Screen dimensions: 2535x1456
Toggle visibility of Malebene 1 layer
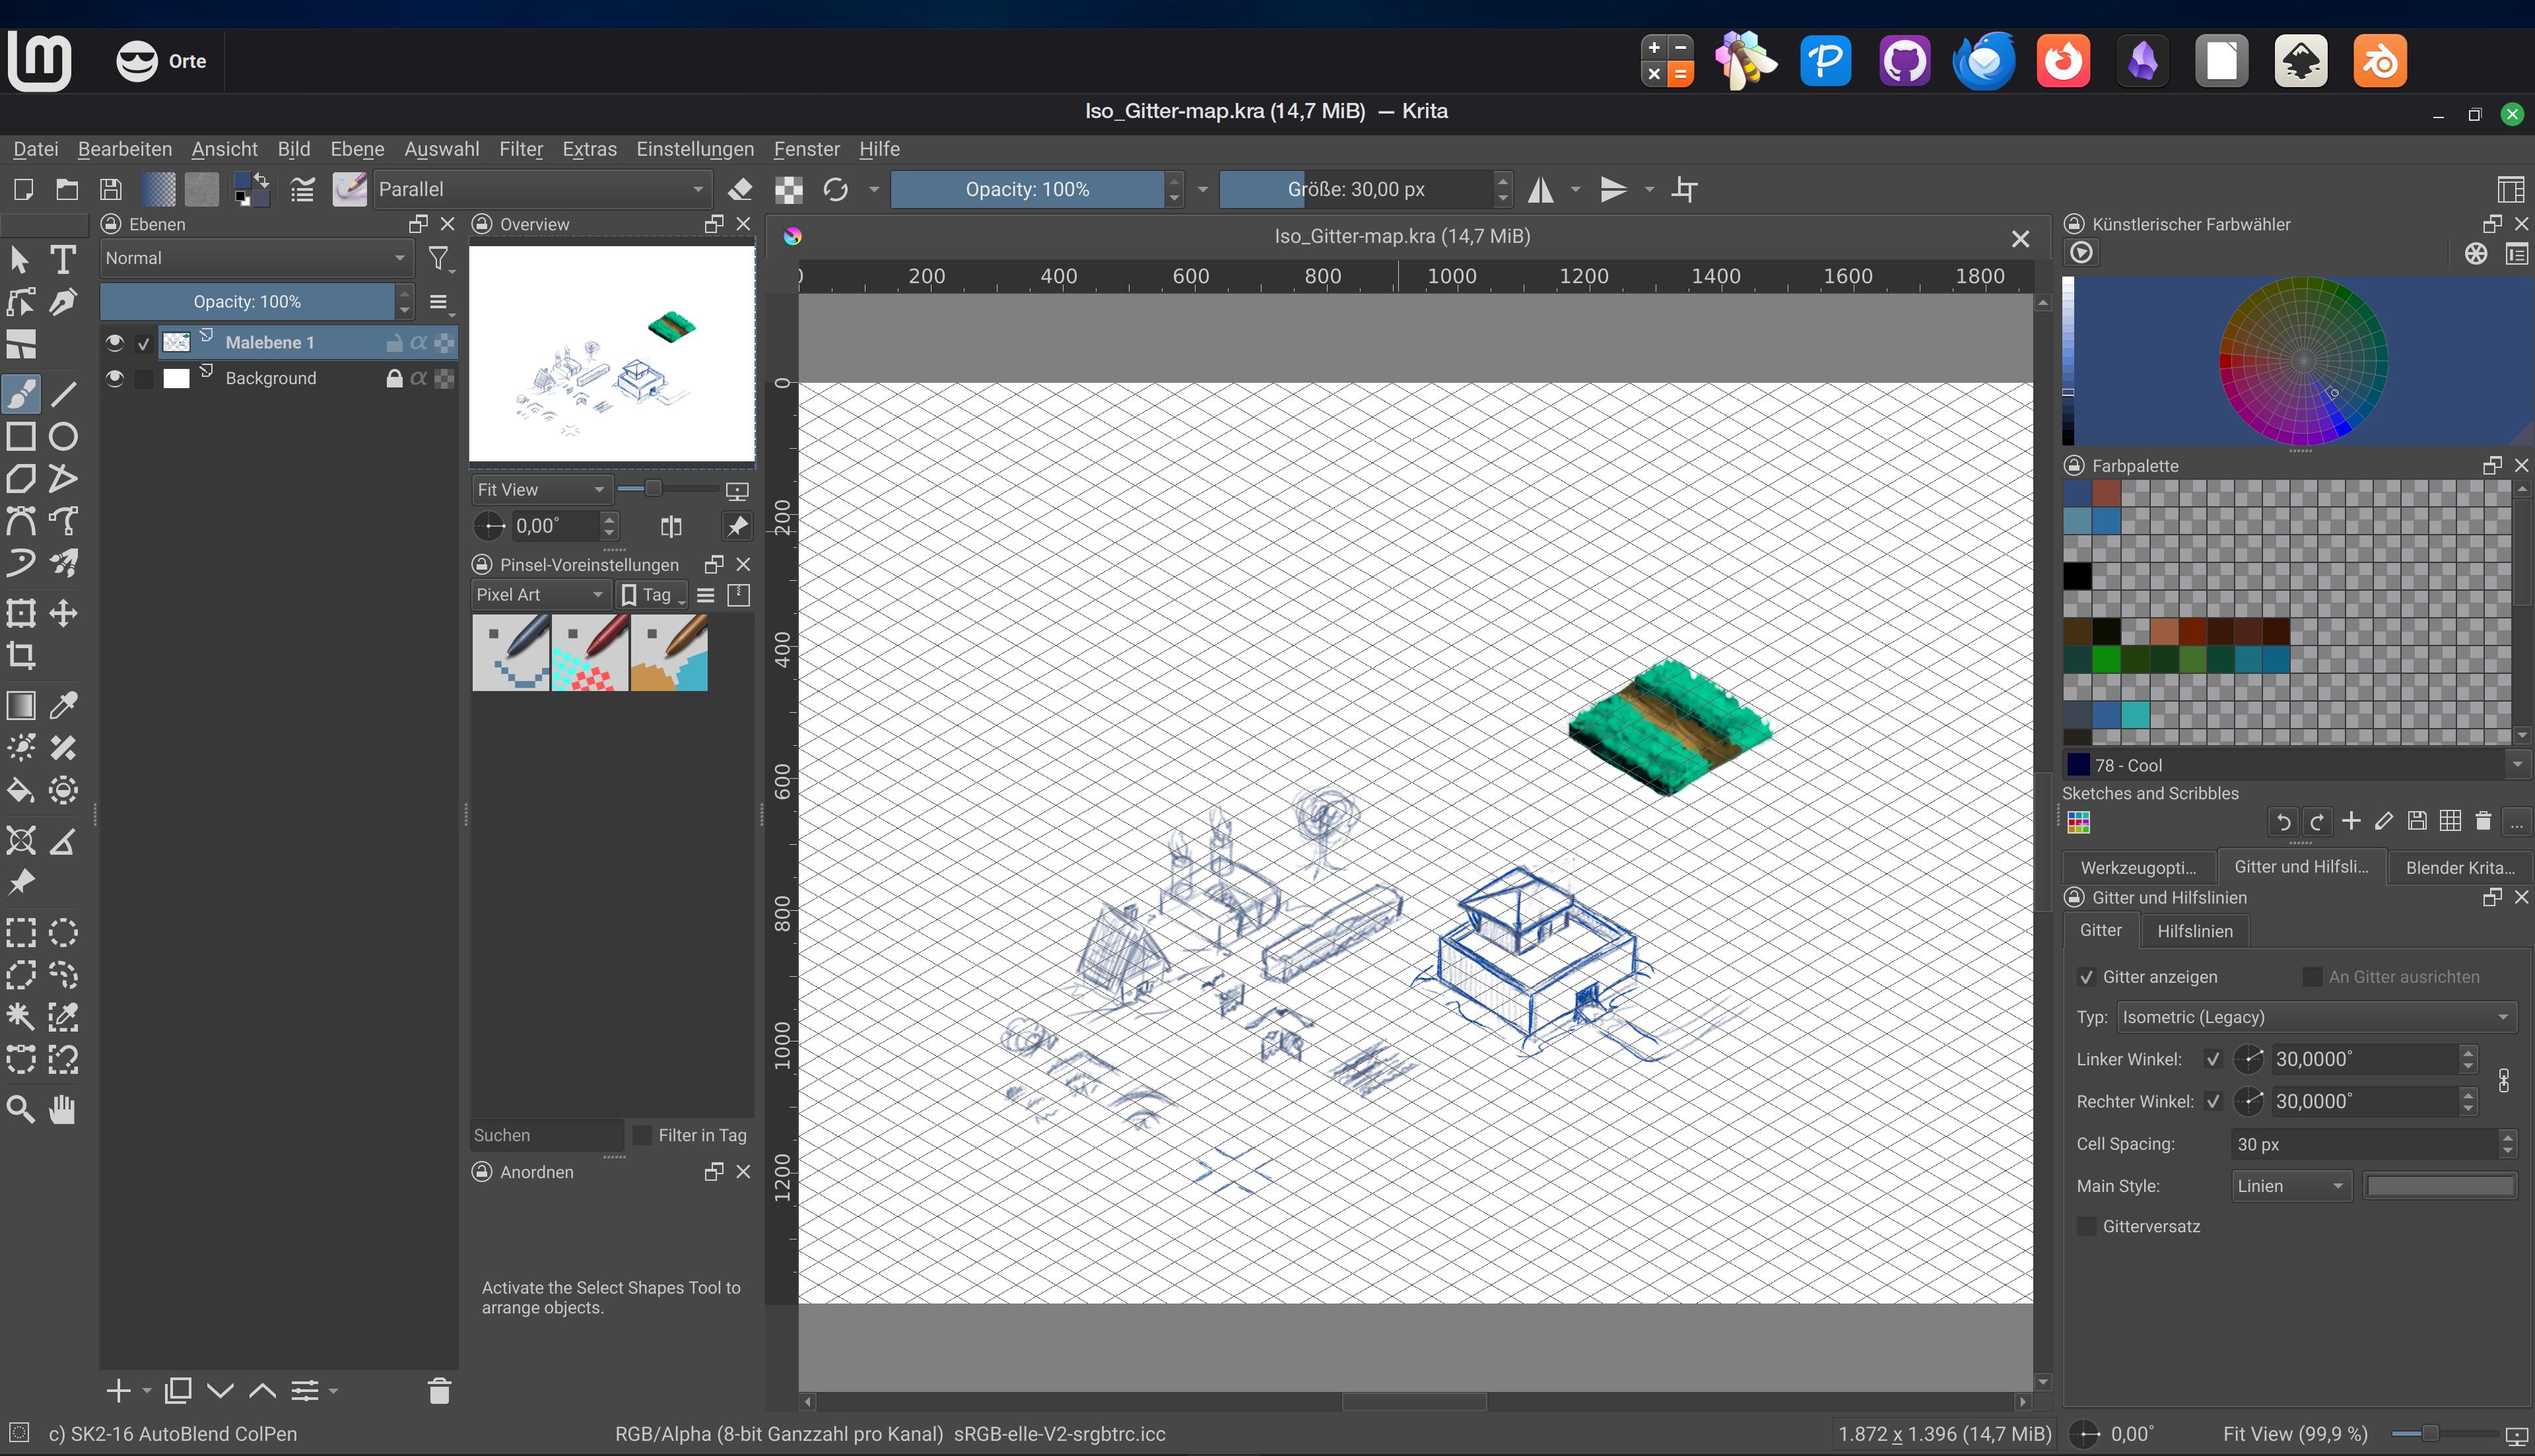115,343
